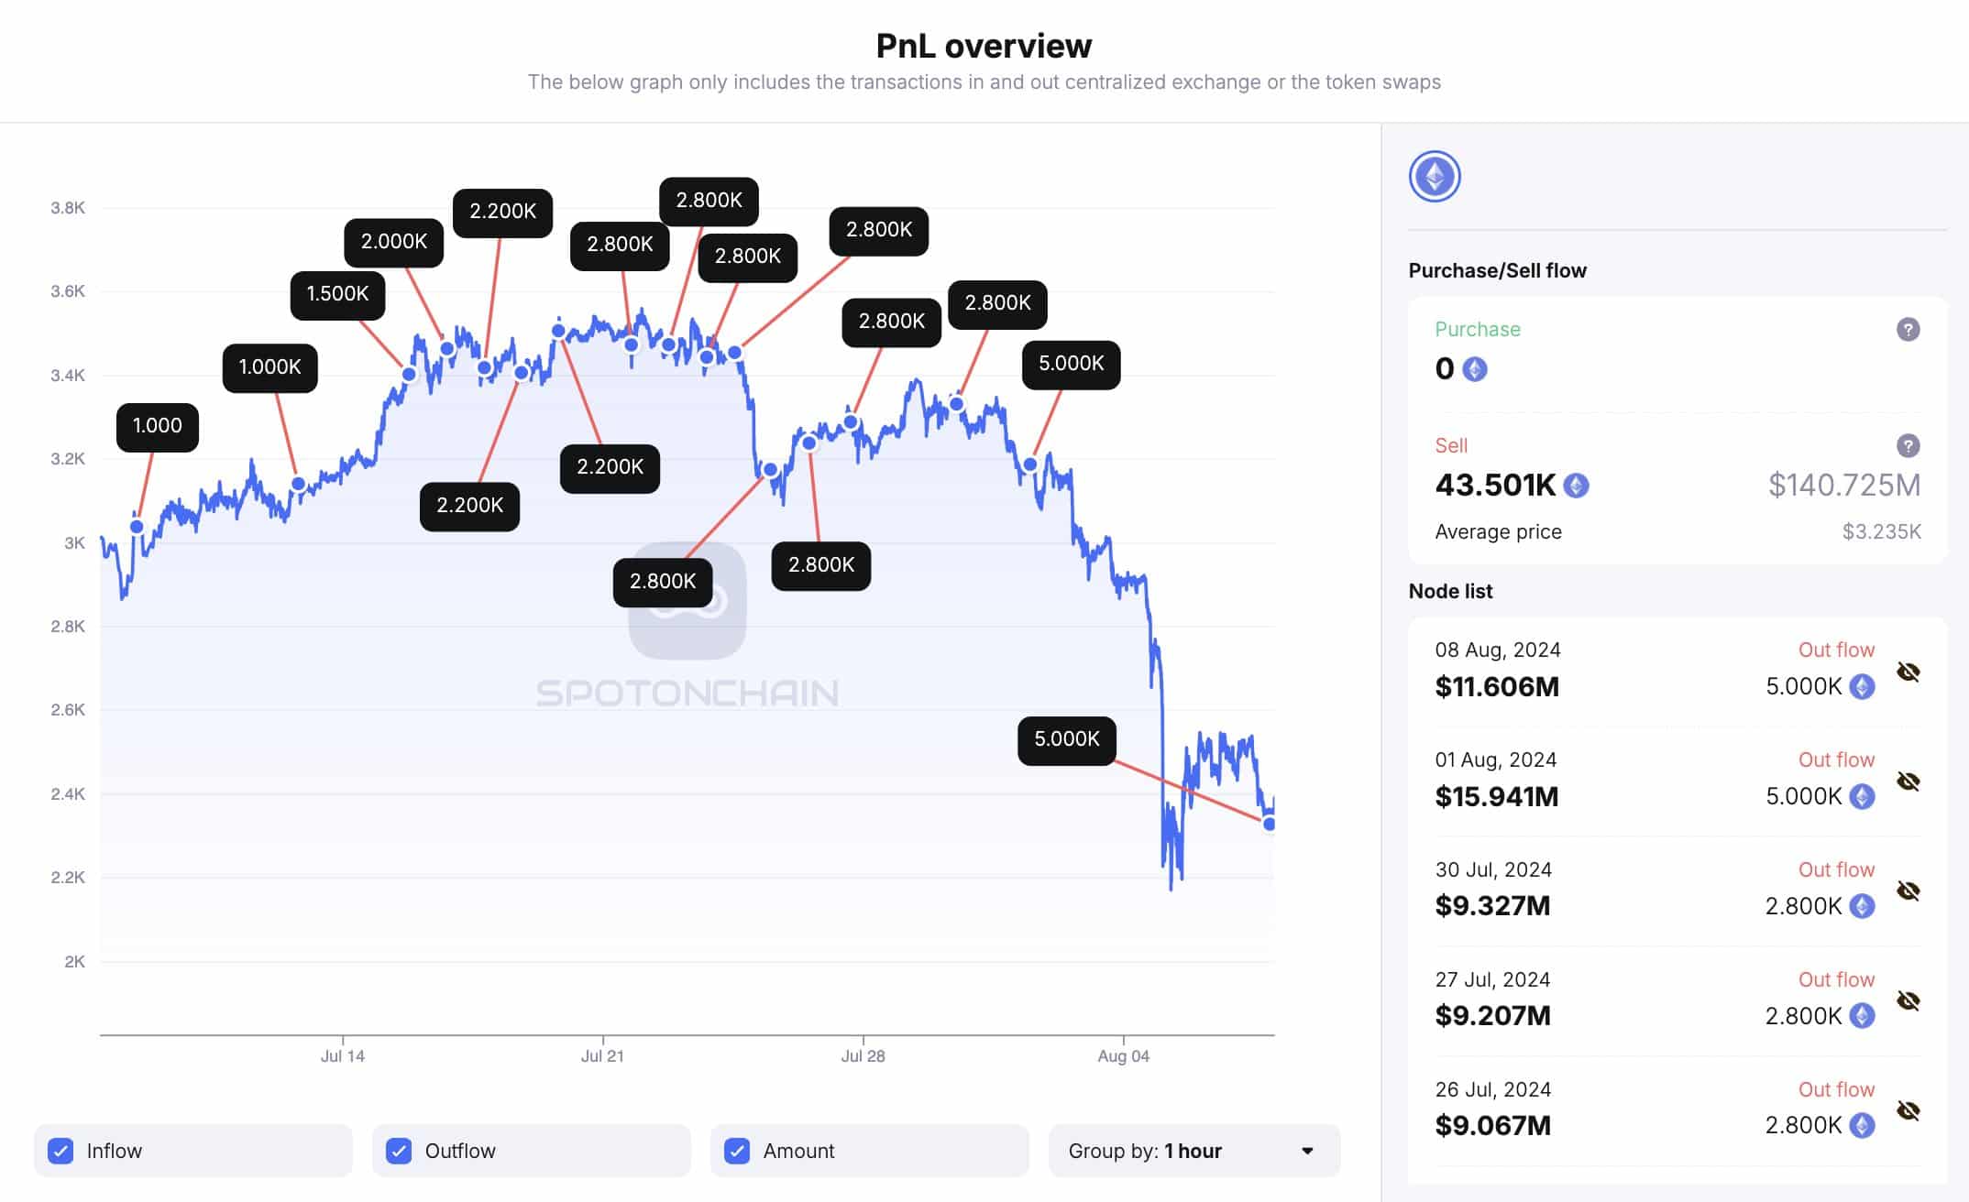Click the ETH icon beside the 26 Jul amount
1969x1202 pixels.
click(1861, 1125)
